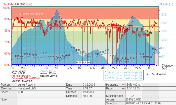This screenshot has height=105, width=176.
Task: Click the 'Ascent: 2624 m' value
Action: point(48,74)
